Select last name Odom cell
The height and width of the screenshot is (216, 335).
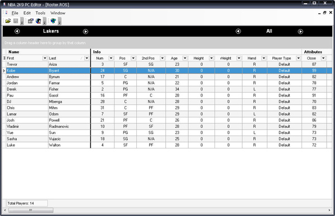(69, 114)
